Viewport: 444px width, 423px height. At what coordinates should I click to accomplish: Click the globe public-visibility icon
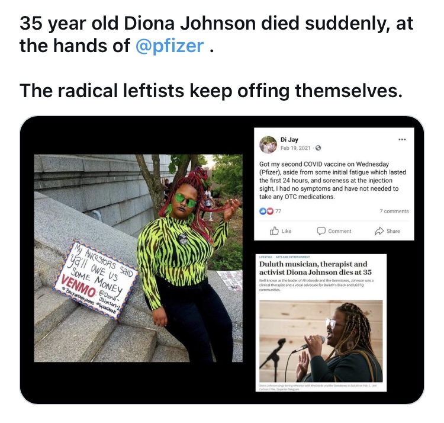pyautogui.click(x=318, y=148)
